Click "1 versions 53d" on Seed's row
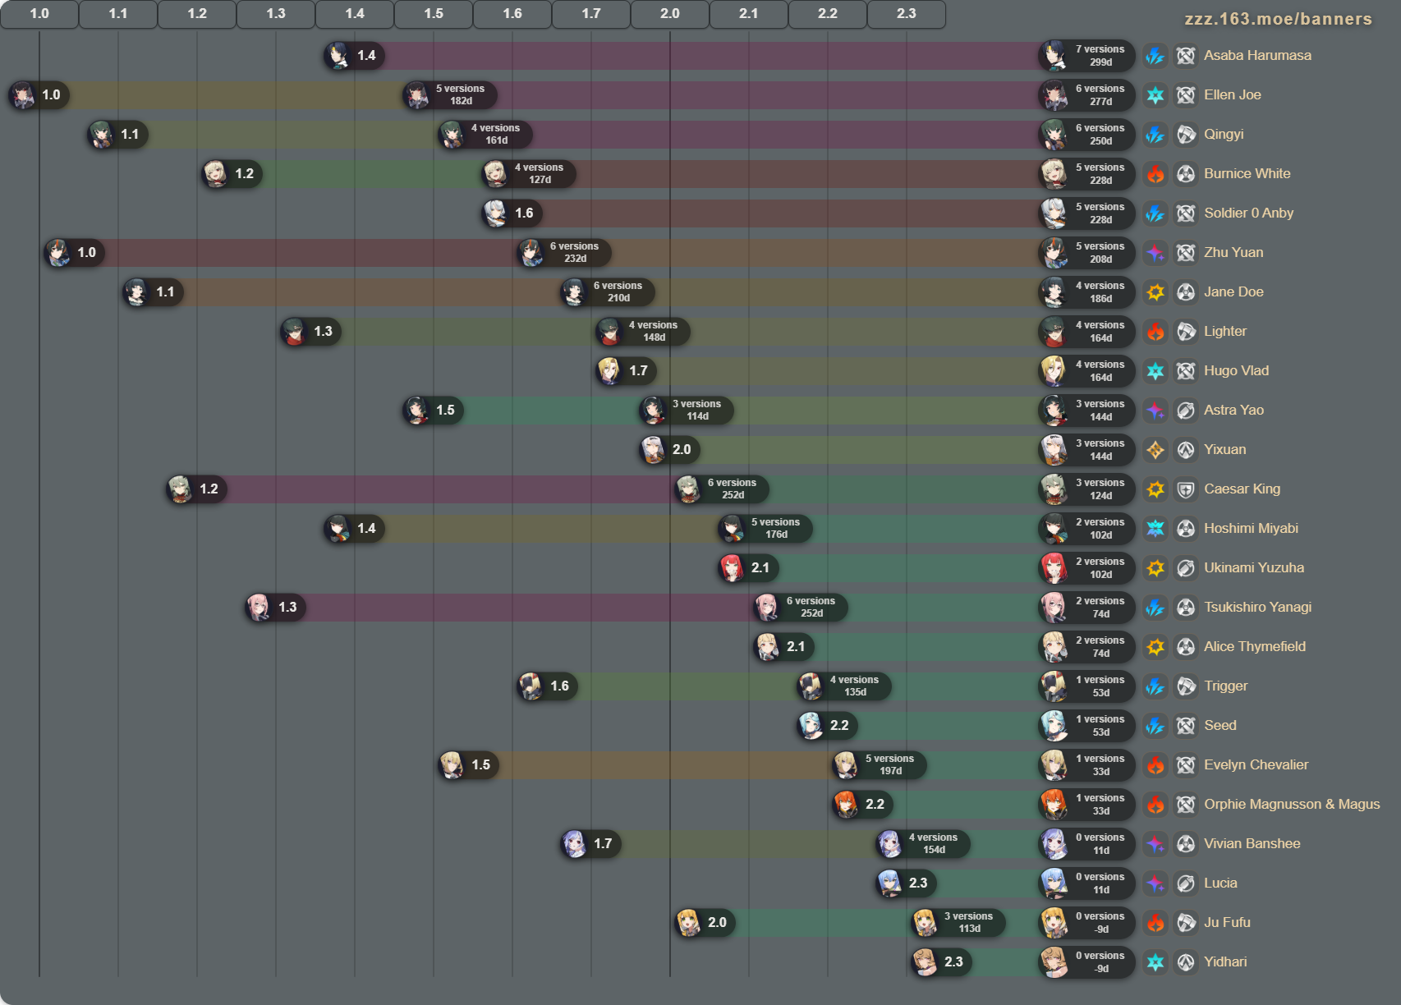The width and height of the screenshot is (1401, 1005). pos(1086,726)
